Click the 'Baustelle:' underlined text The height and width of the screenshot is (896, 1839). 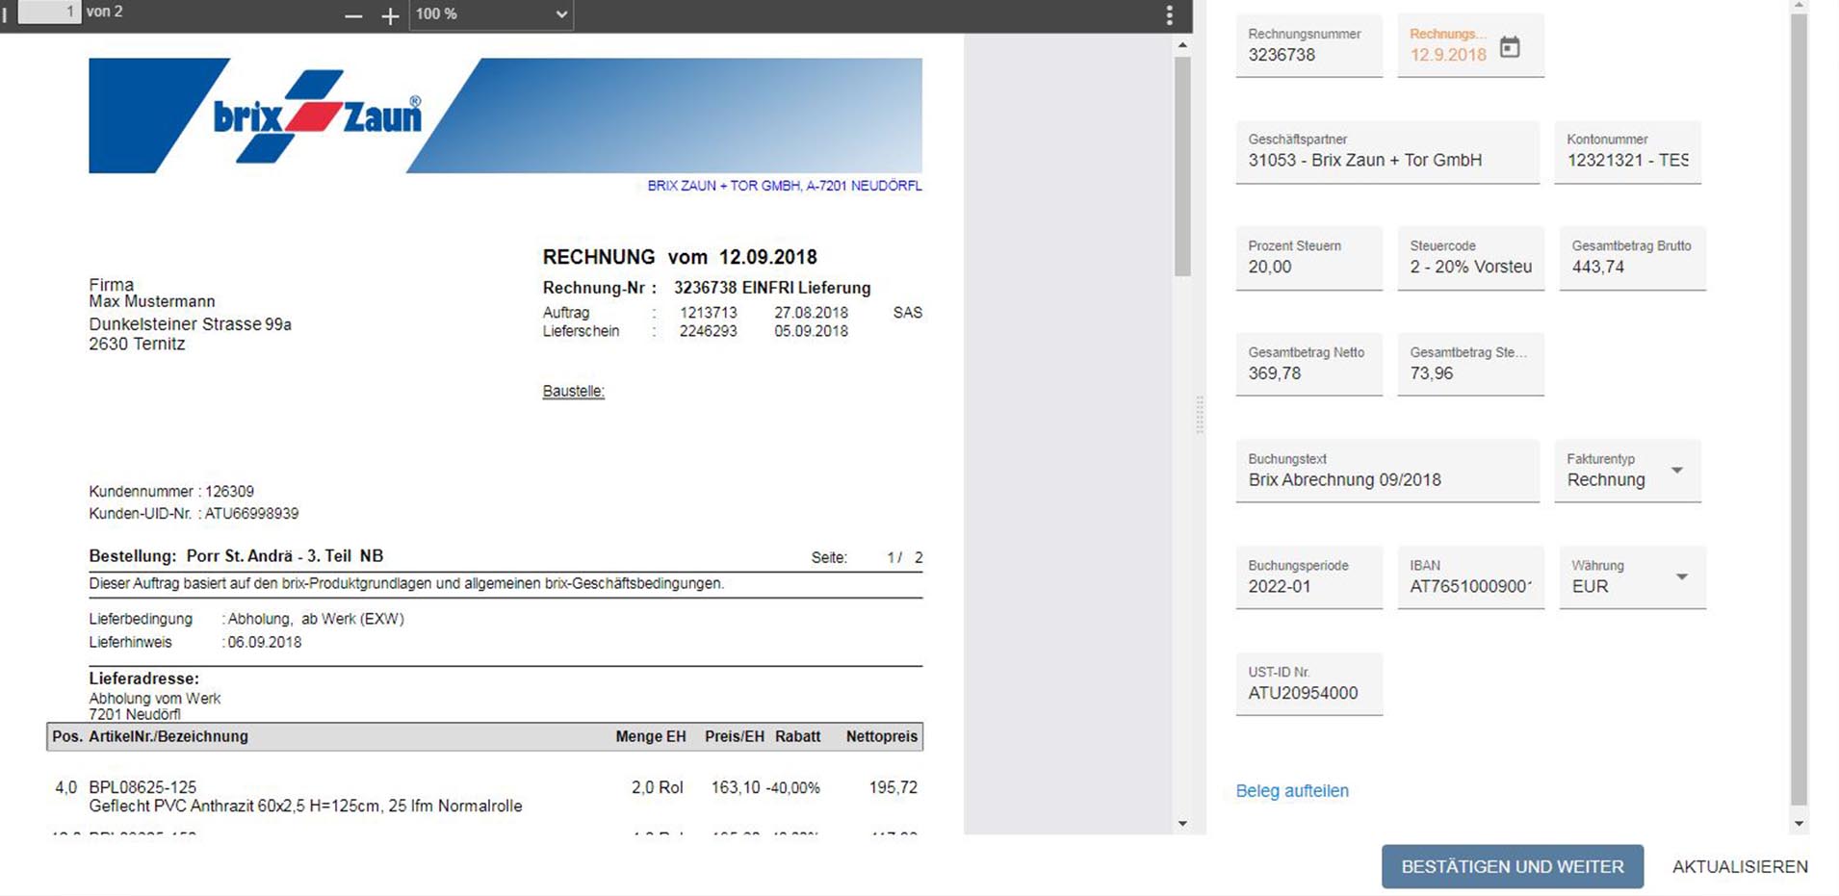[x=574, y=391]
